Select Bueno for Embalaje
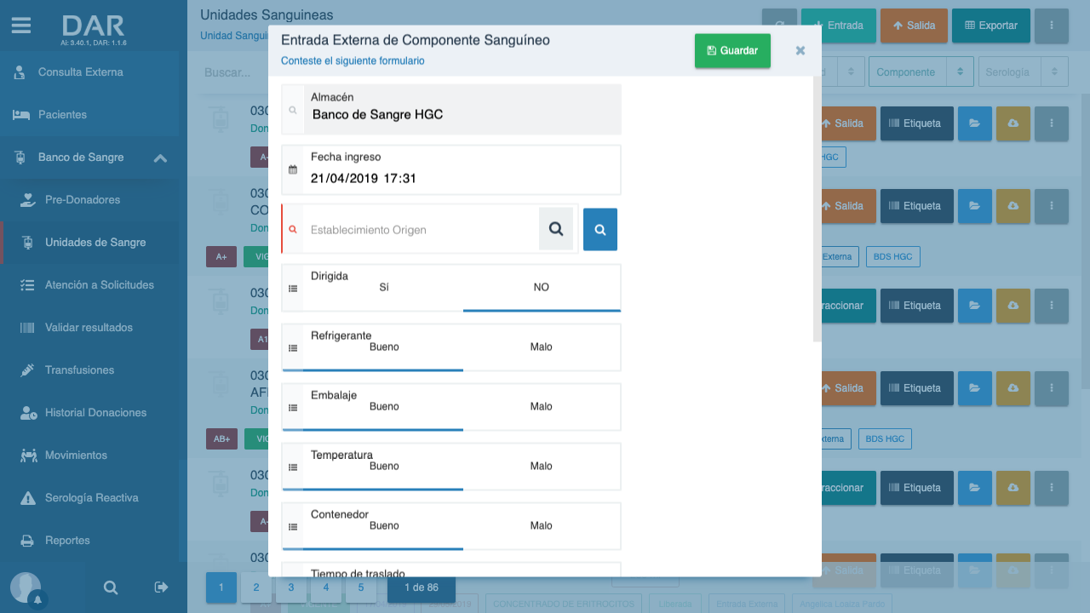The height and width of the screenshot is (613, 1090). pos(384,407)
